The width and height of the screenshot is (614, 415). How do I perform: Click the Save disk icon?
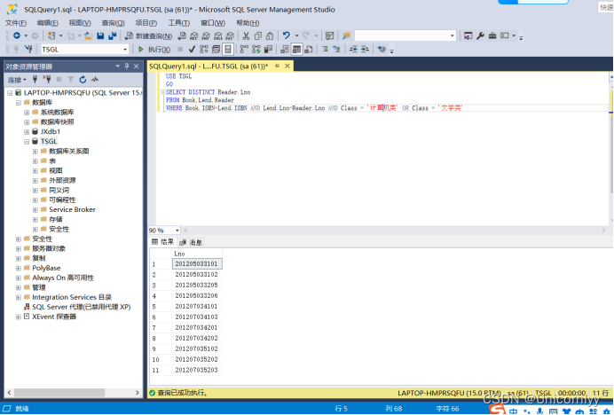click(x=100, y=36)
